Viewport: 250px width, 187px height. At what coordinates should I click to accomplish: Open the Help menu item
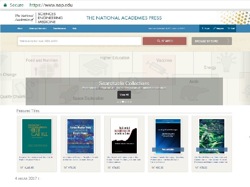click(74, 28)
